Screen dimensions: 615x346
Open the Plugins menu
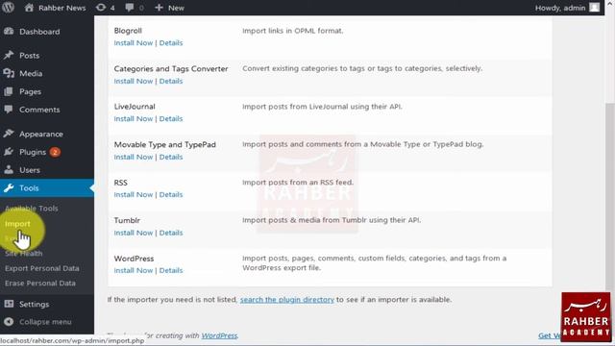(x=33, y=152)
